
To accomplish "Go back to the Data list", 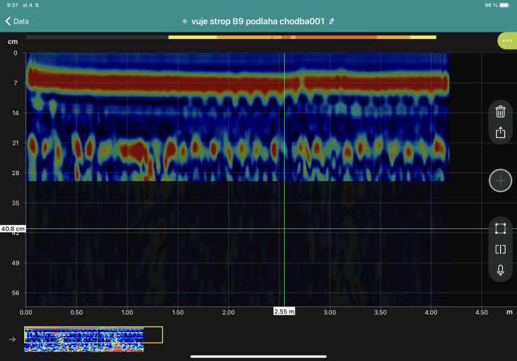I will click(17, 22).
